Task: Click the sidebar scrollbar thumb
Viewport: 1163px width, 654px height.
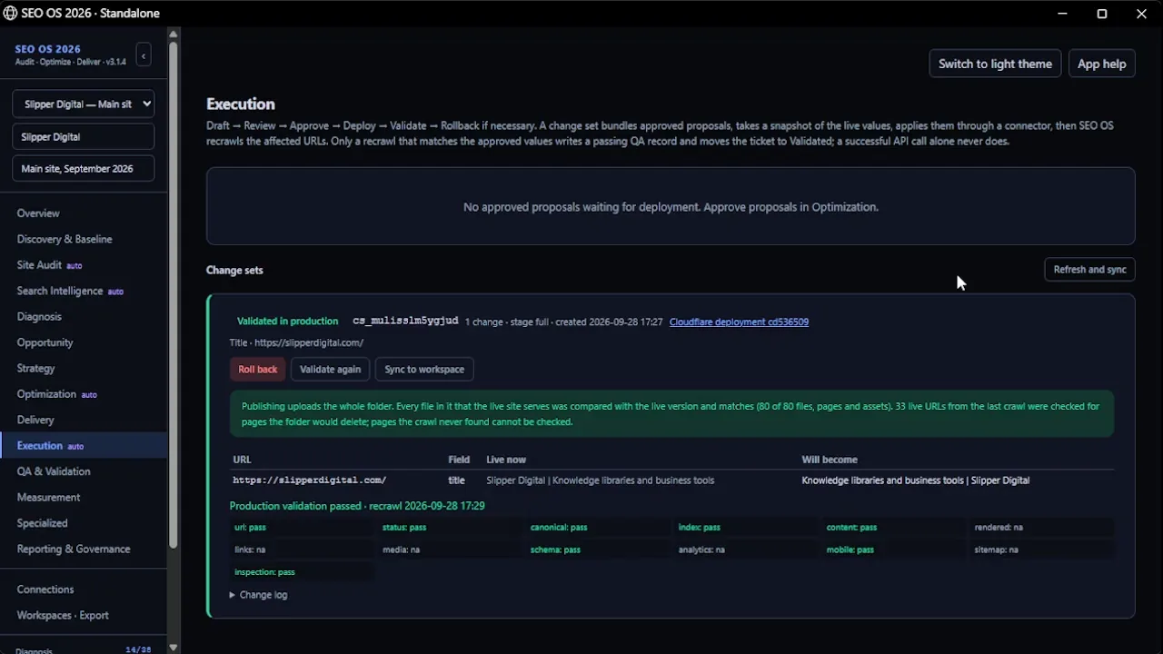Action: (x=174, y=294)
